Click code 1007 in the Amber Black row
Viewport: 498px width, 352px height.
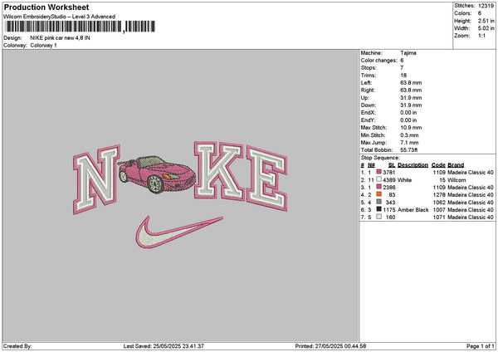(439, 210)
